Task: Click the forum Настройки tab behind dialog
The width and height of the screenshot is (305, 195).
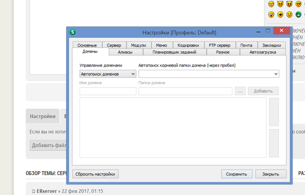Action: (x=43, y=116)
